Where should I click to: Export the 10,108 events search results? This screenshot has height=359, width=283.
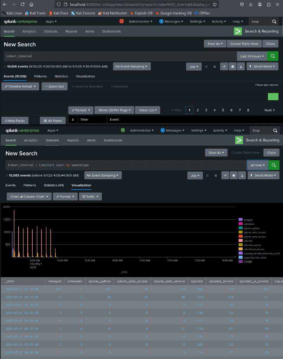pyautogui.click(x=241, y=66)
